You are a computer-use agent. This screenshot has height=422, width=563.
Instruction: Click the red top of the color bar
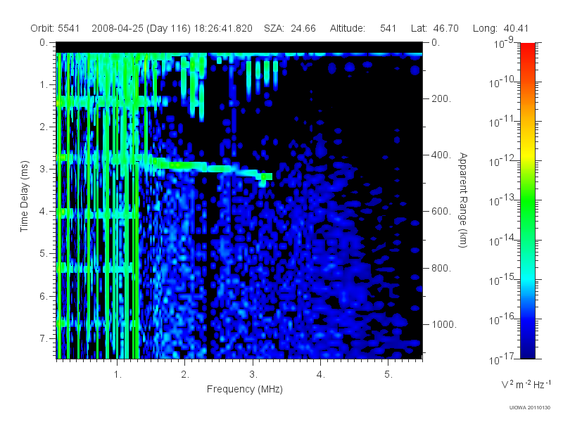[x=527, y=49]
